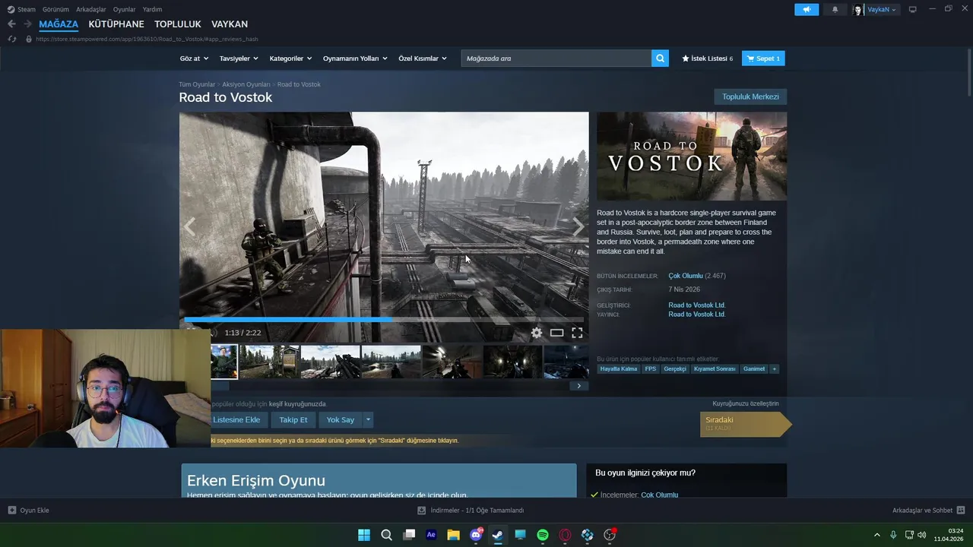Open Spotify from taskbar

[543, 535]
